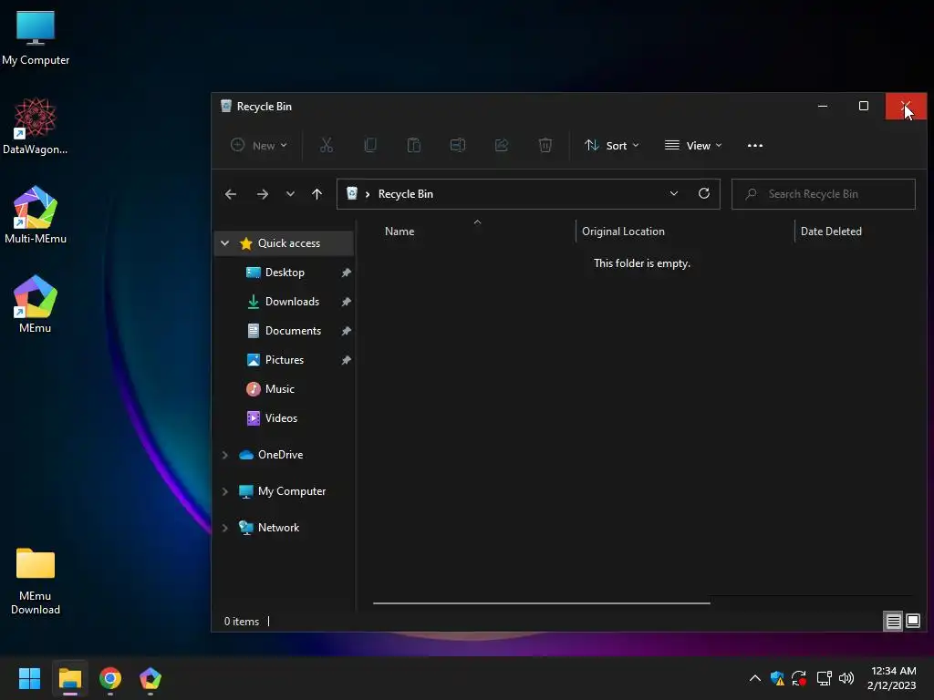Select OneDrive in the navigation pane
The image size is (934, 700).
click(280, 455)
